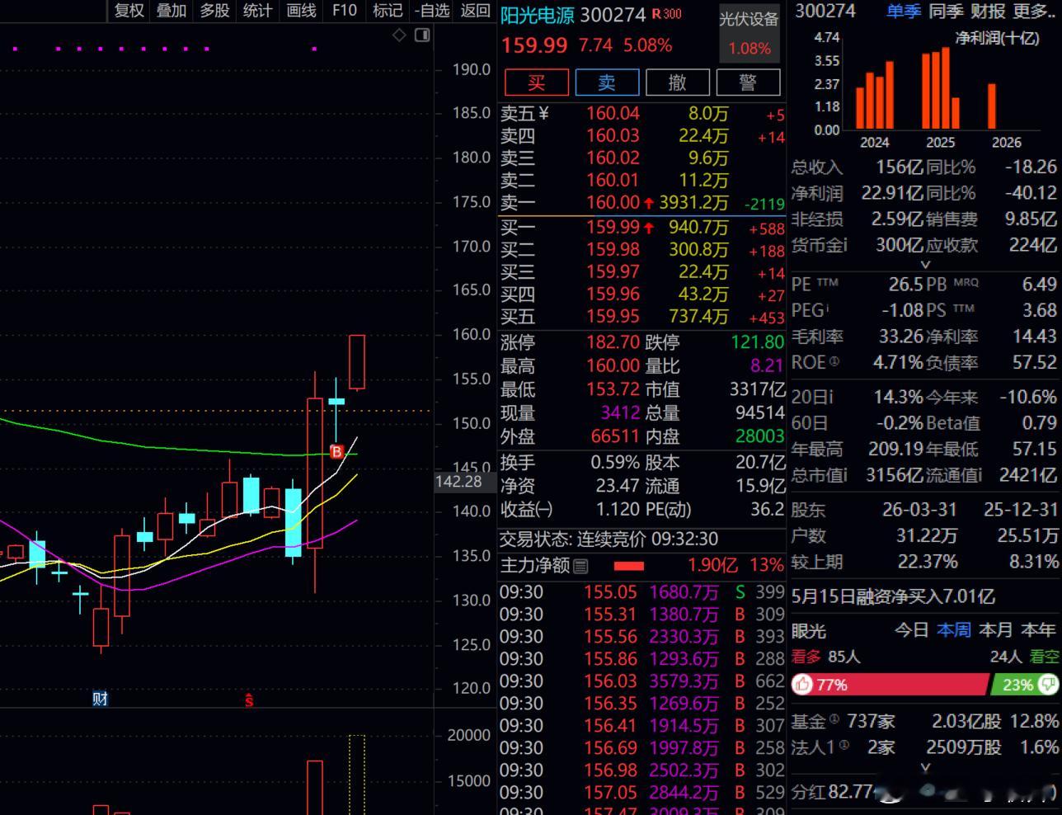Click the info icon beside PEG
The height and width of the screenshot is (815, 1062).
(827, 309)
